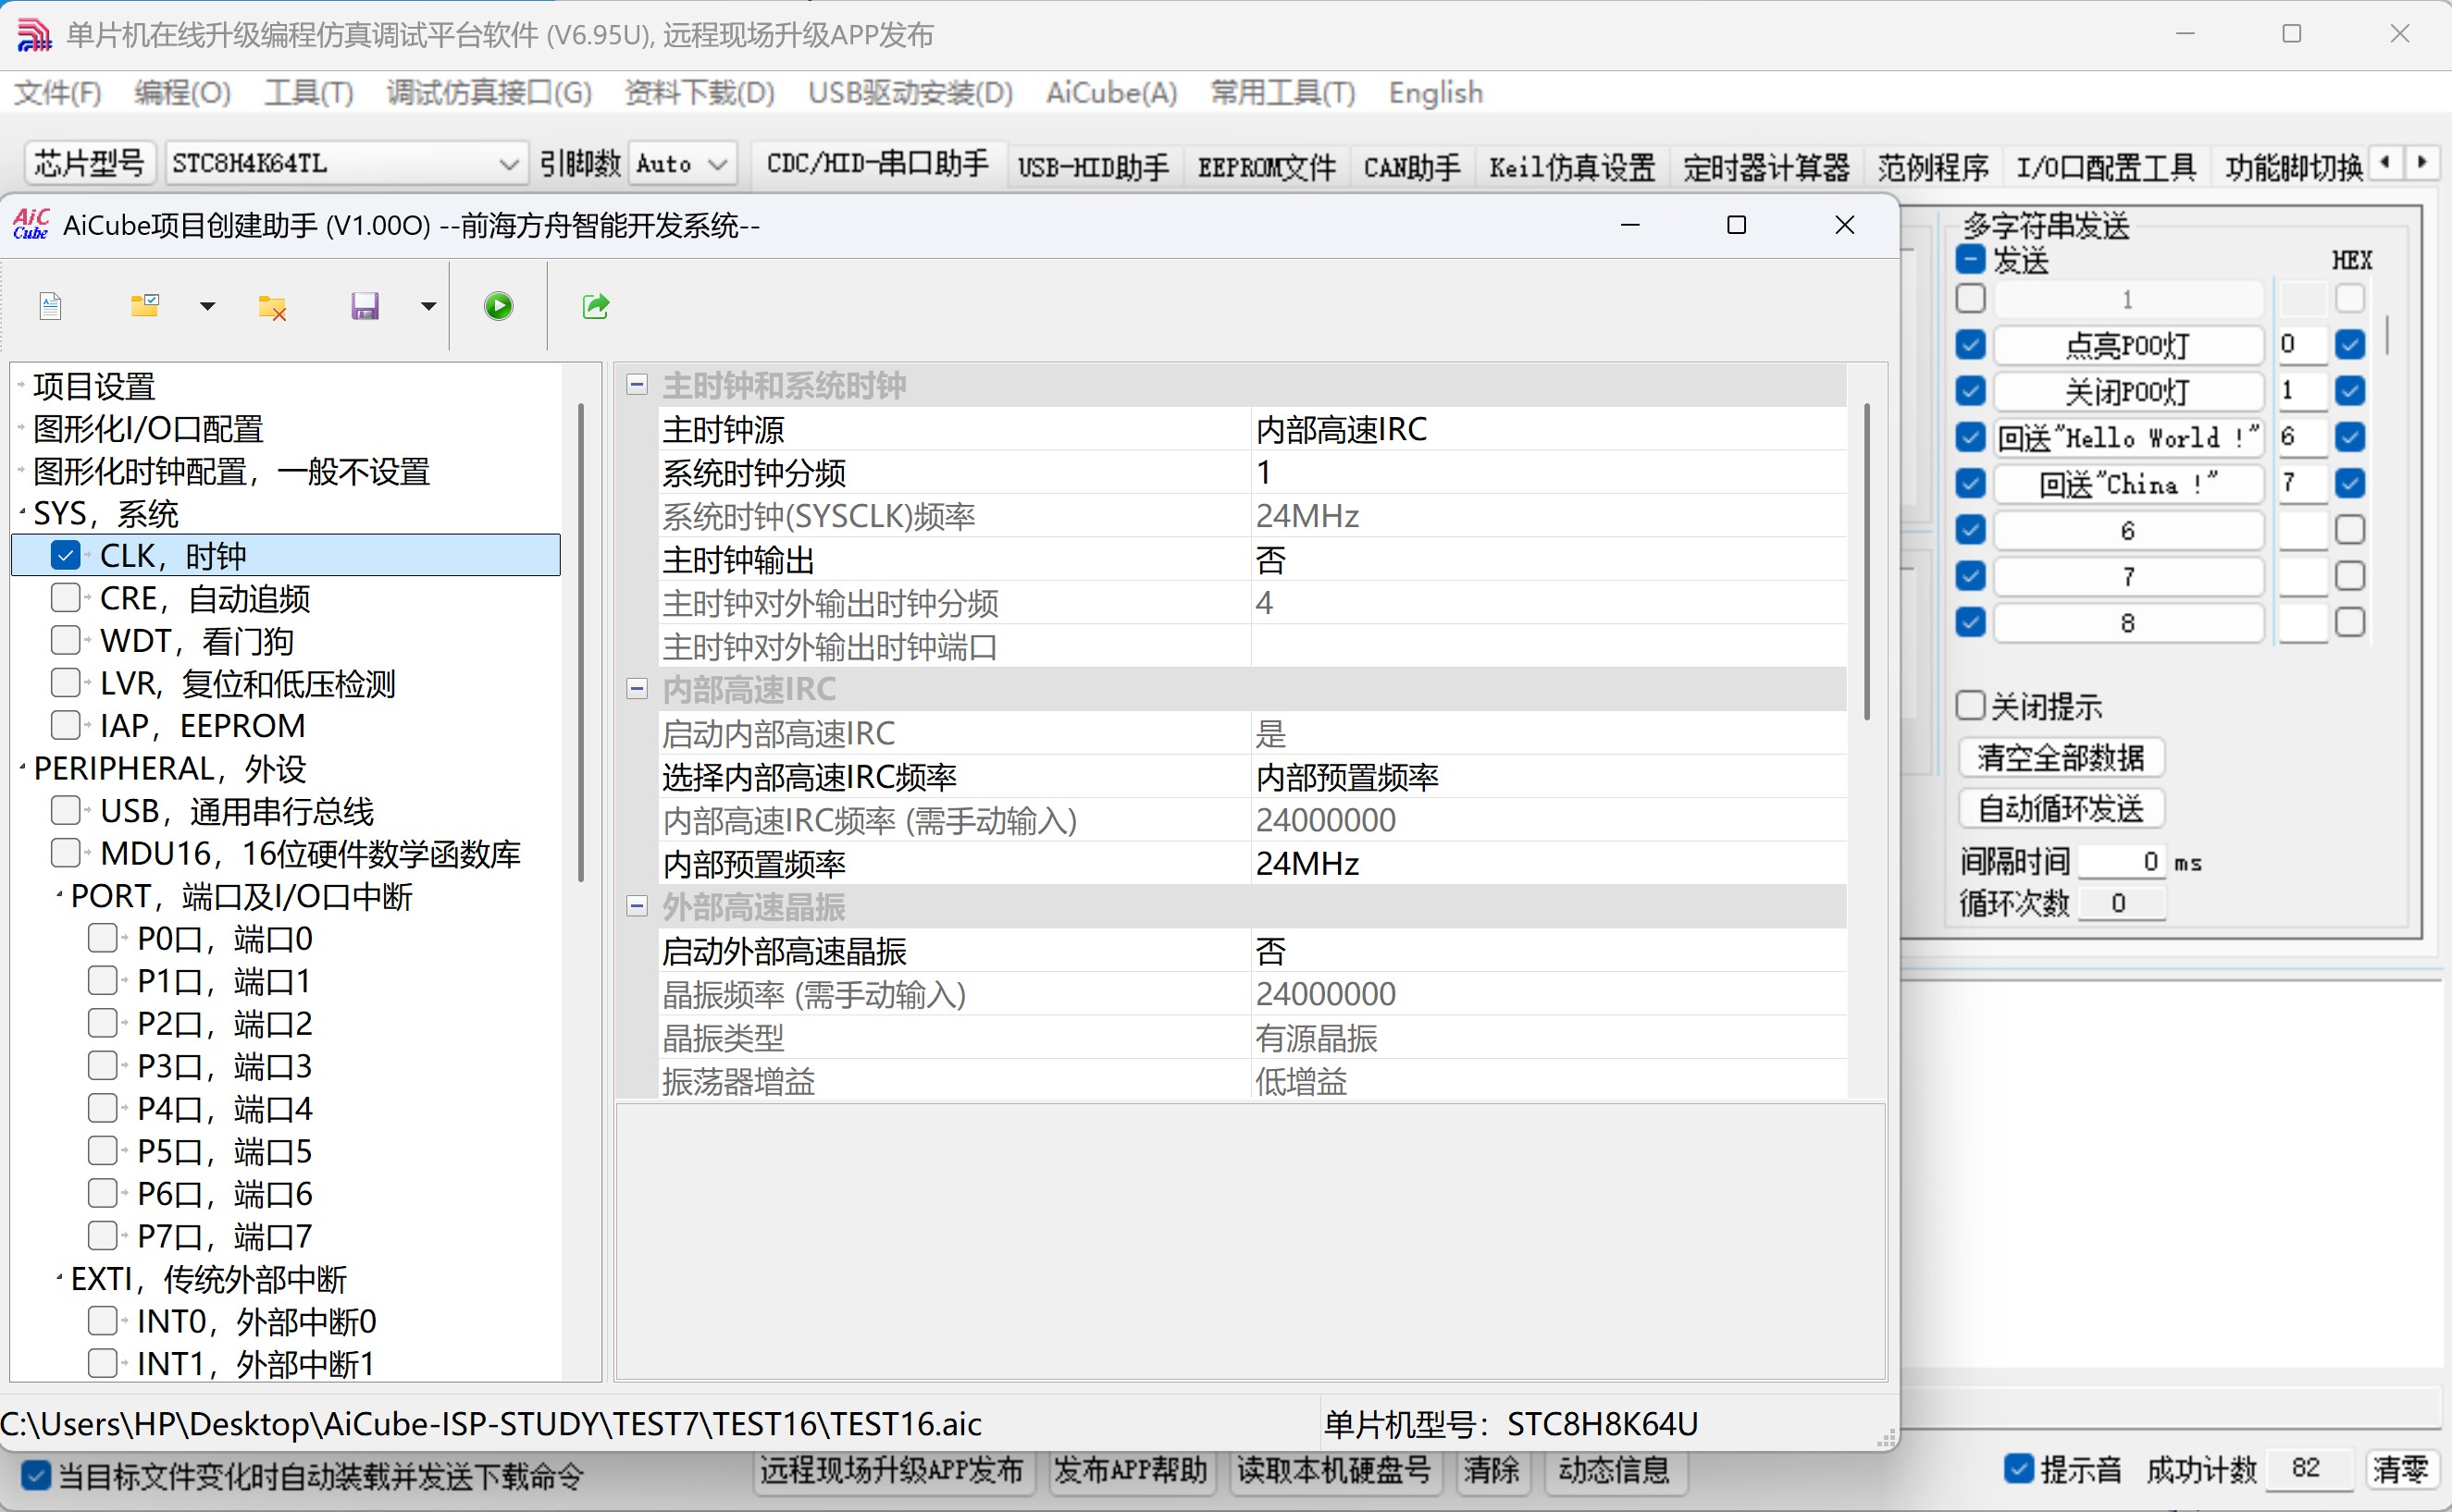Enable WDT 看门狗 checkbox
Image resolution: width=2452 pixels, height=1512 pixels.
coord(65,640)
